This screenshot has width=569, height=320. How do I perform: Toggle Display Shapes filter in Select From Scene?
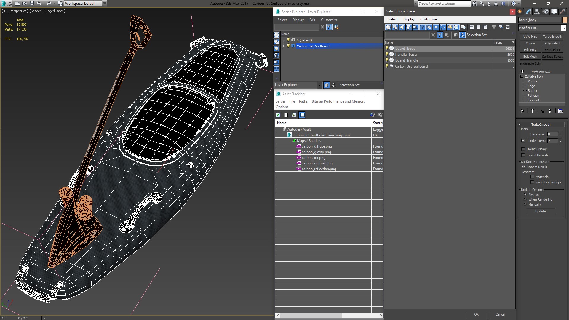coord(395,27)
